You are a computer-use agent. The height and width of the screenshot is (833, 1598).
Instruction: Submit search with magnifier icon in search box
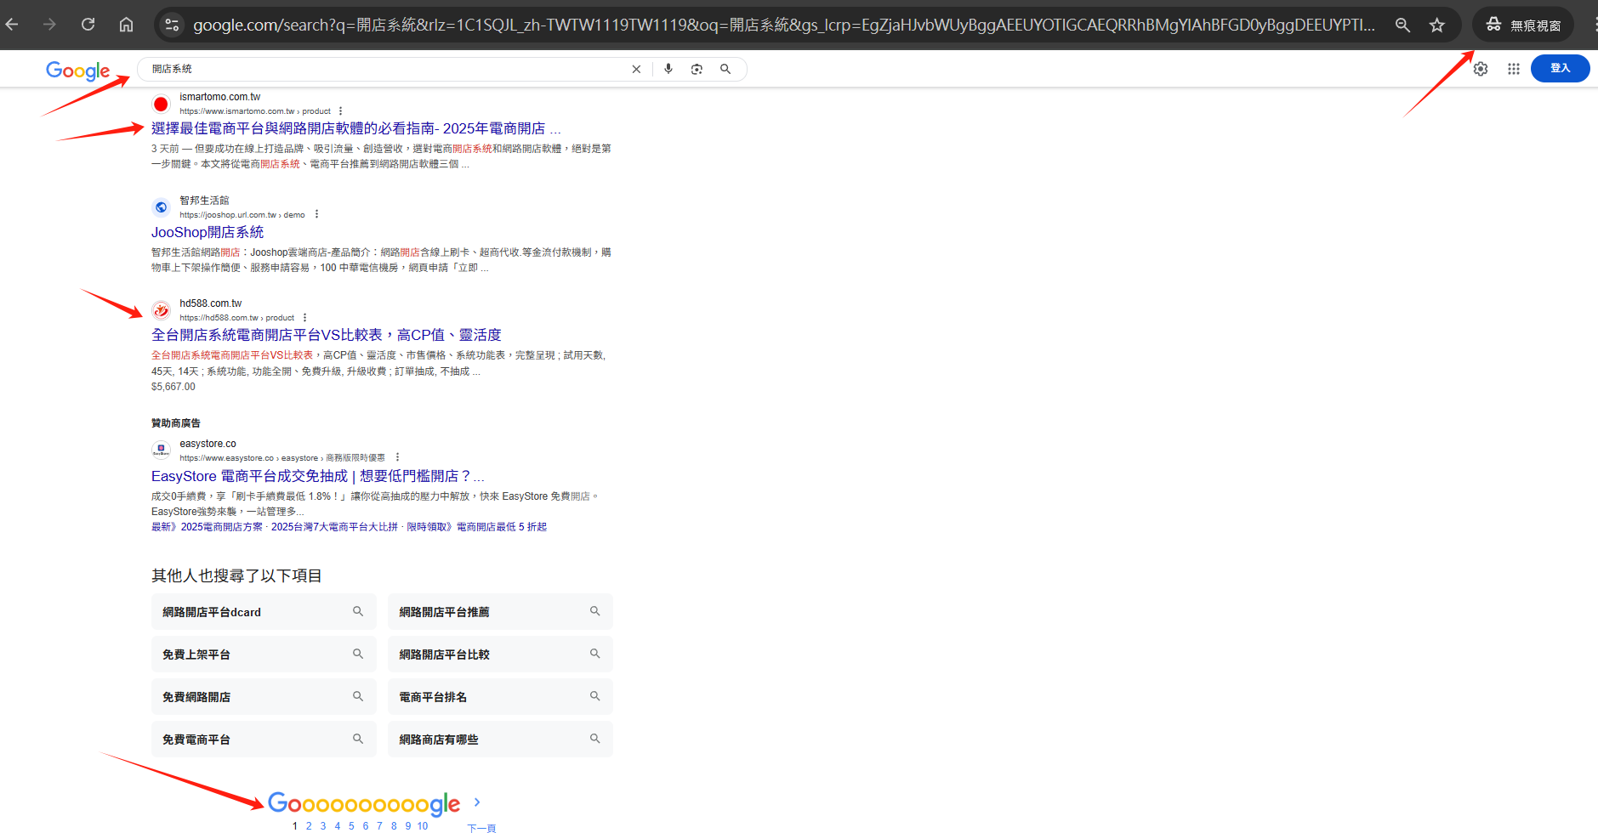pyautogui.click(x=725, y=69)
